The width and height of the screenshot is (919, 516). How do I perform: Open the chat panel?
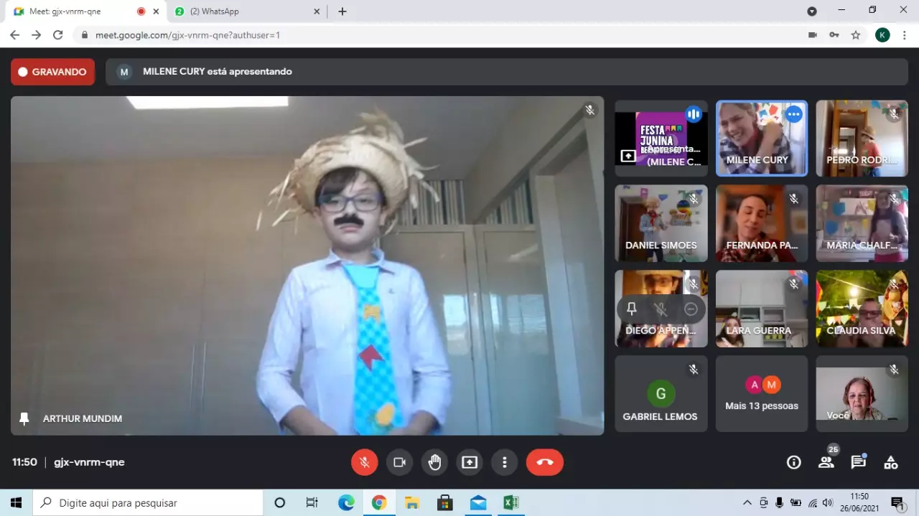[858, 463]
